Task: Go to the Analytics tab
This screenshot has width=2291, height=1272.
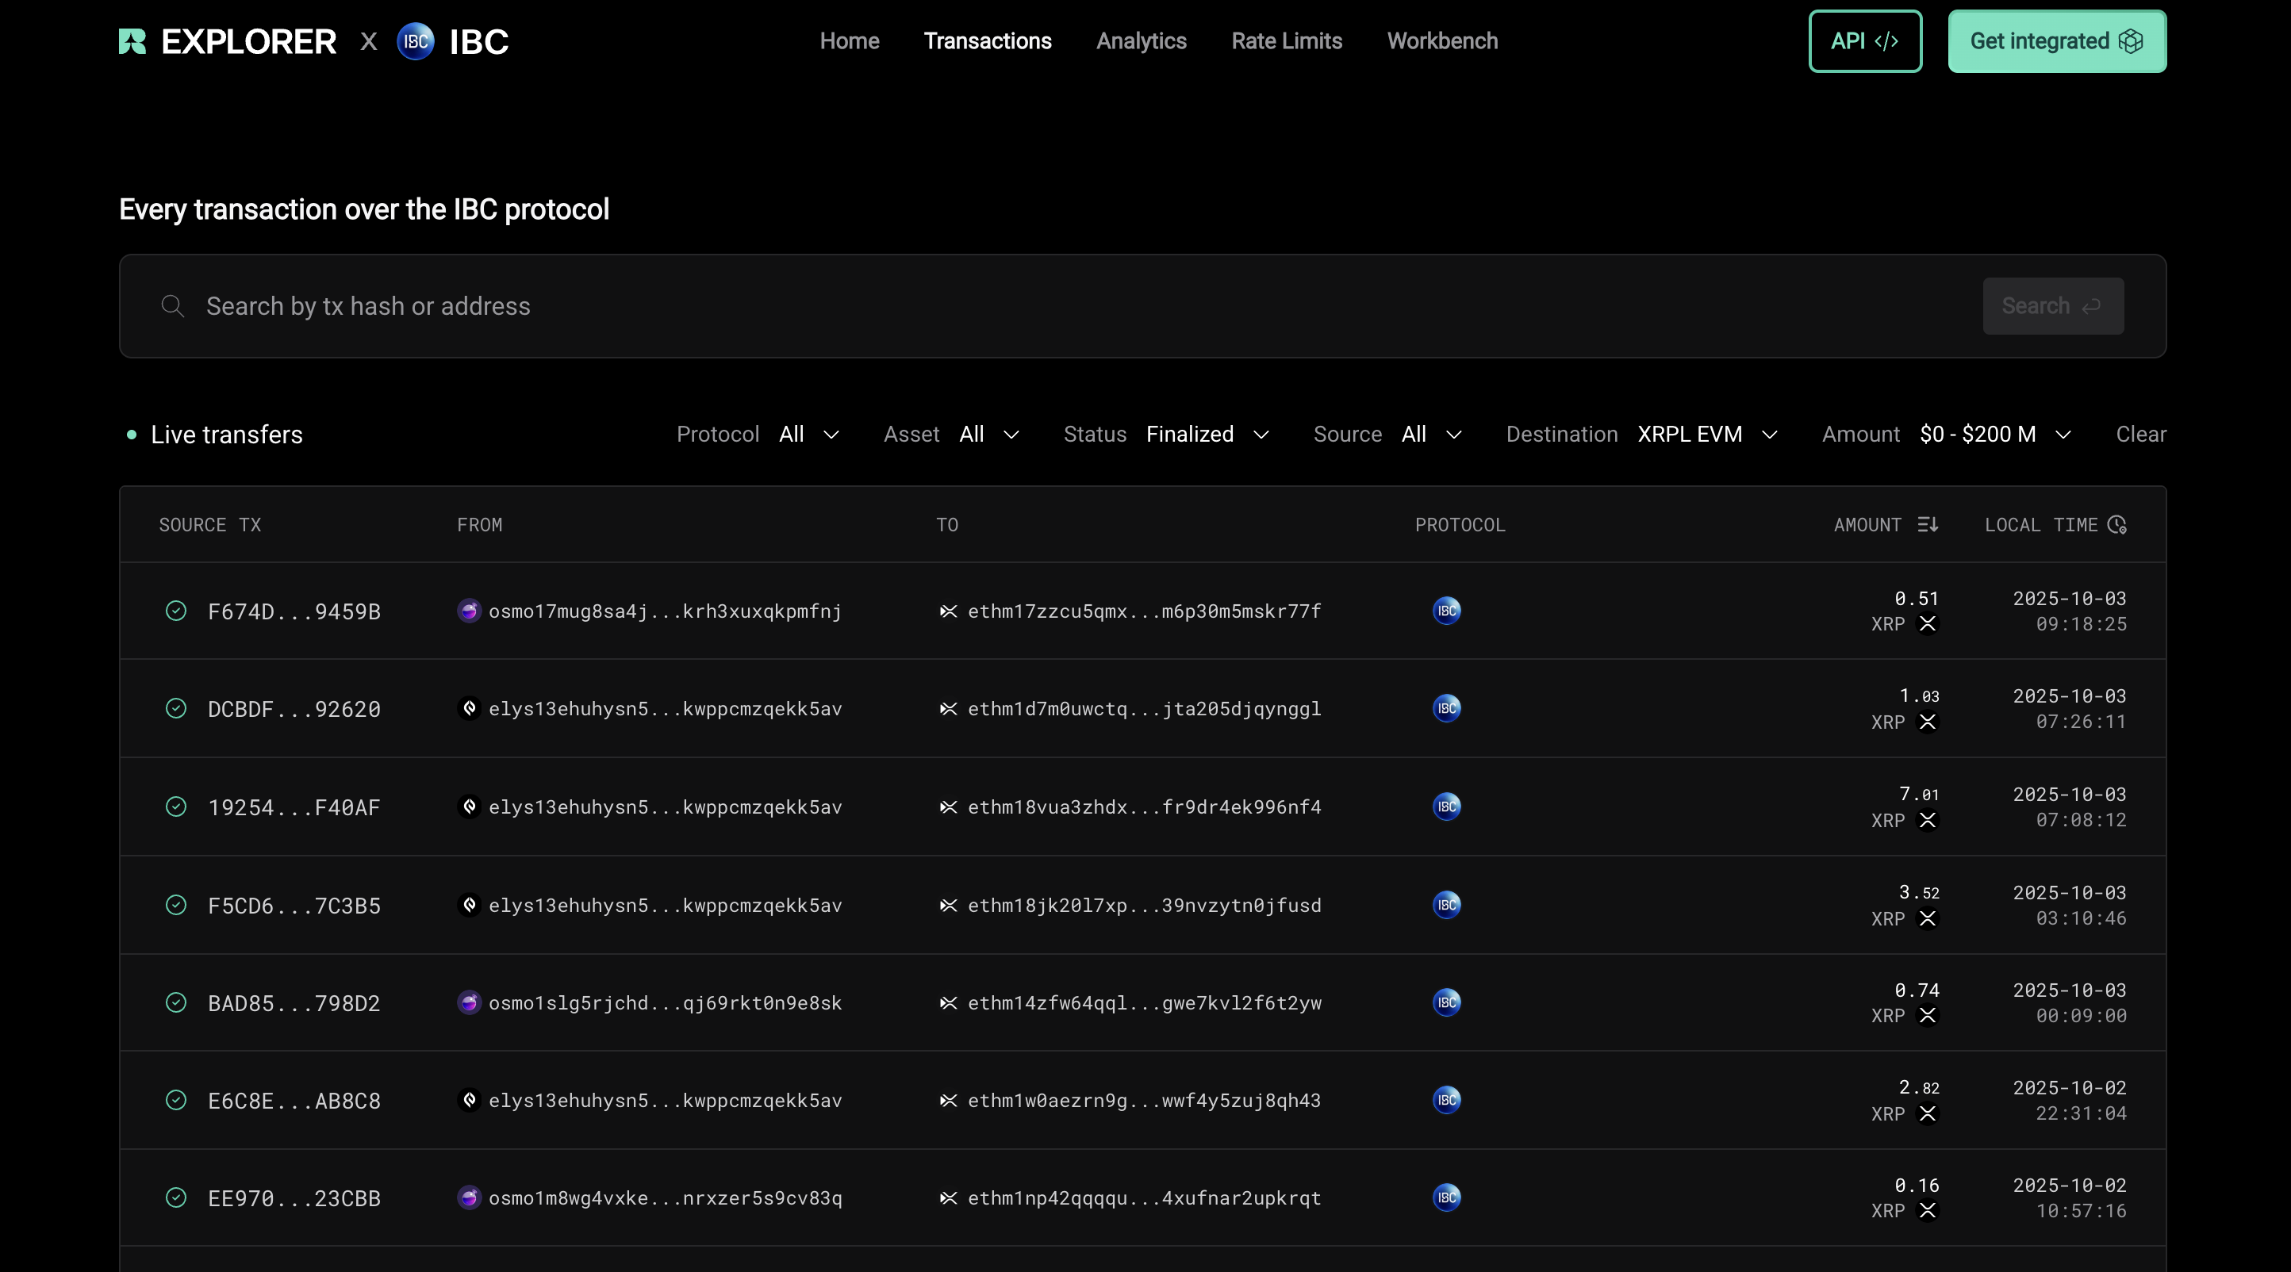Action: pos(1141,41)
